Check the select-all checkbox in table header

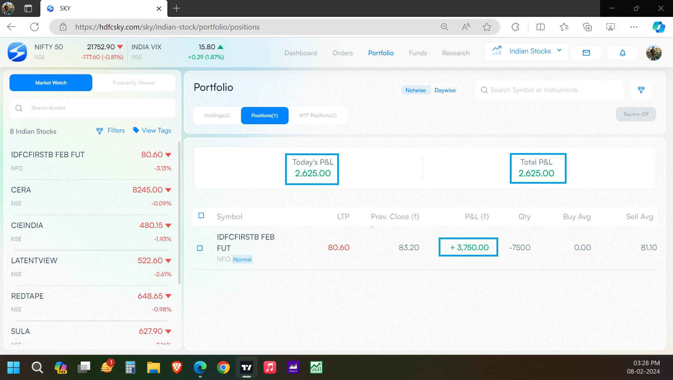coord(201,215)
